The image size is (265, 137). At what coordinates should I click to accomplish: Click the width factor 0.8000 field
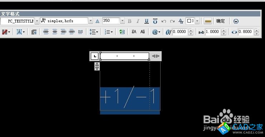coord(246,32)
